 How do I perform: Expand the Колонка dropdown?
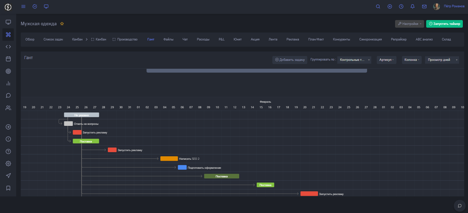[x=412, y=60]
